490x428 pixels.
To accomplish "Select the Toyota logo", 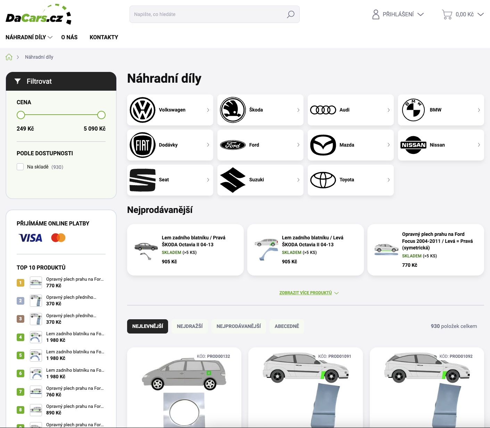I will 323,180.
